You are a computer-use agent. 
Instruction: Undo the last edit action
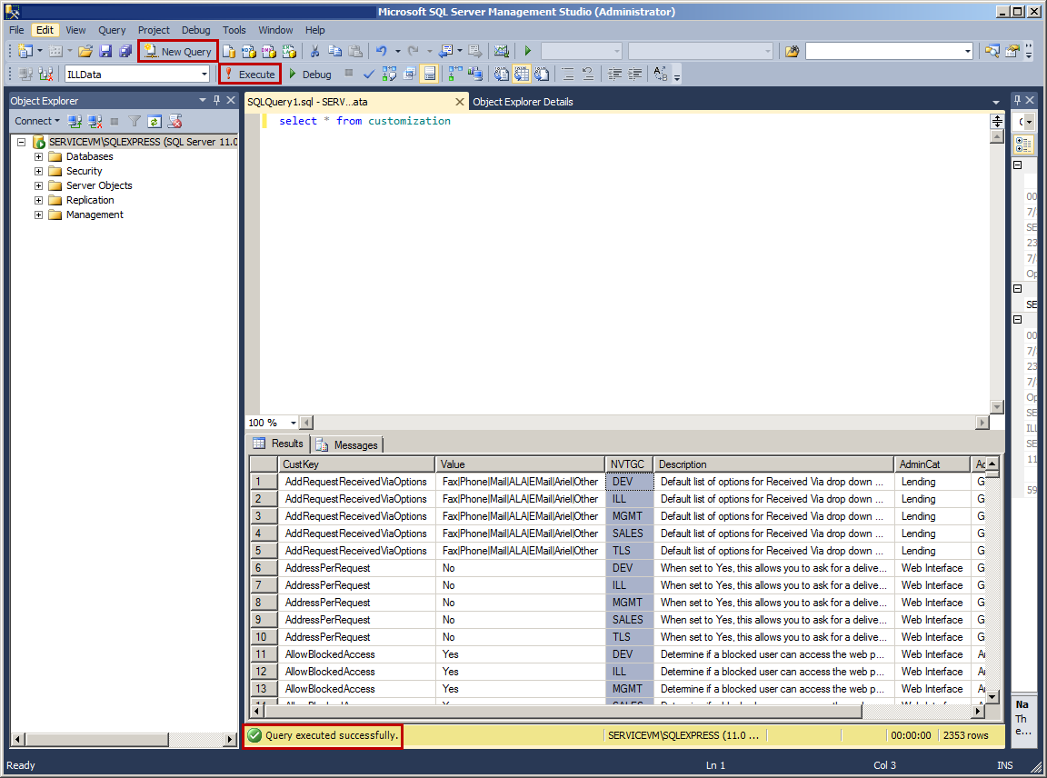pyautogui.click(x=382, y=51)
